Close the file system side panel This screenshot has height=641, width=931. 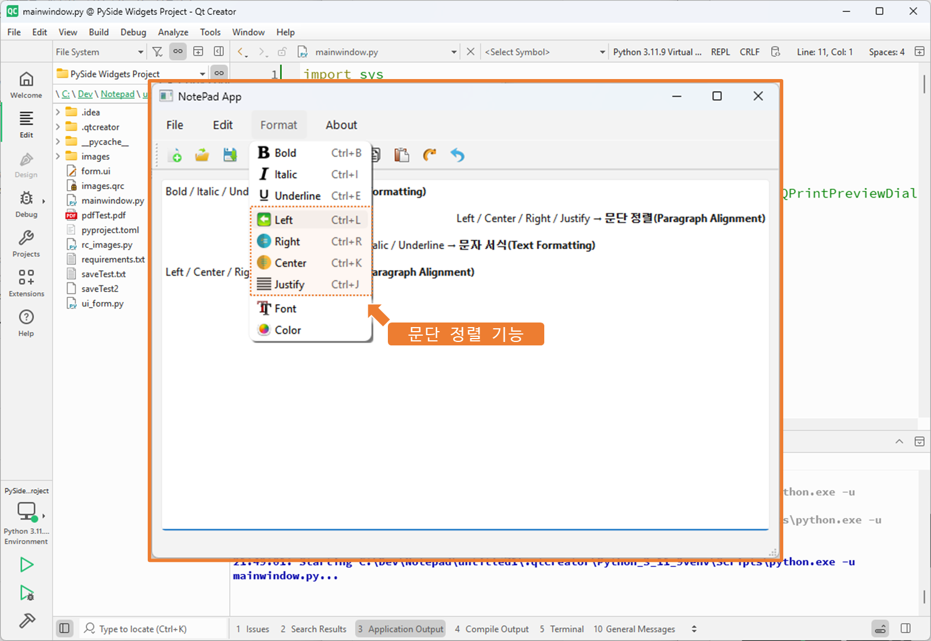click(x=219, y=52)
